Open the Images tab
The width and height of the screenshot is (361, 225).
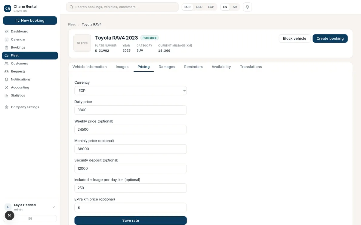tap(122, 67)
